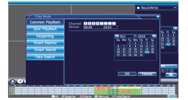
Task: Go to previous month in dialog calendar
Action: 117,36
